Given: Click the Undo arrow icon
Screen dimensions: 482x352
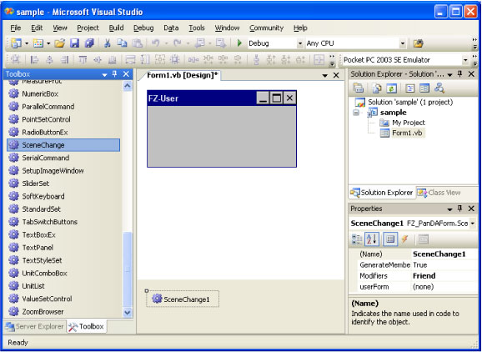Looking at the screenshot, I should click(x=156, y=43).
